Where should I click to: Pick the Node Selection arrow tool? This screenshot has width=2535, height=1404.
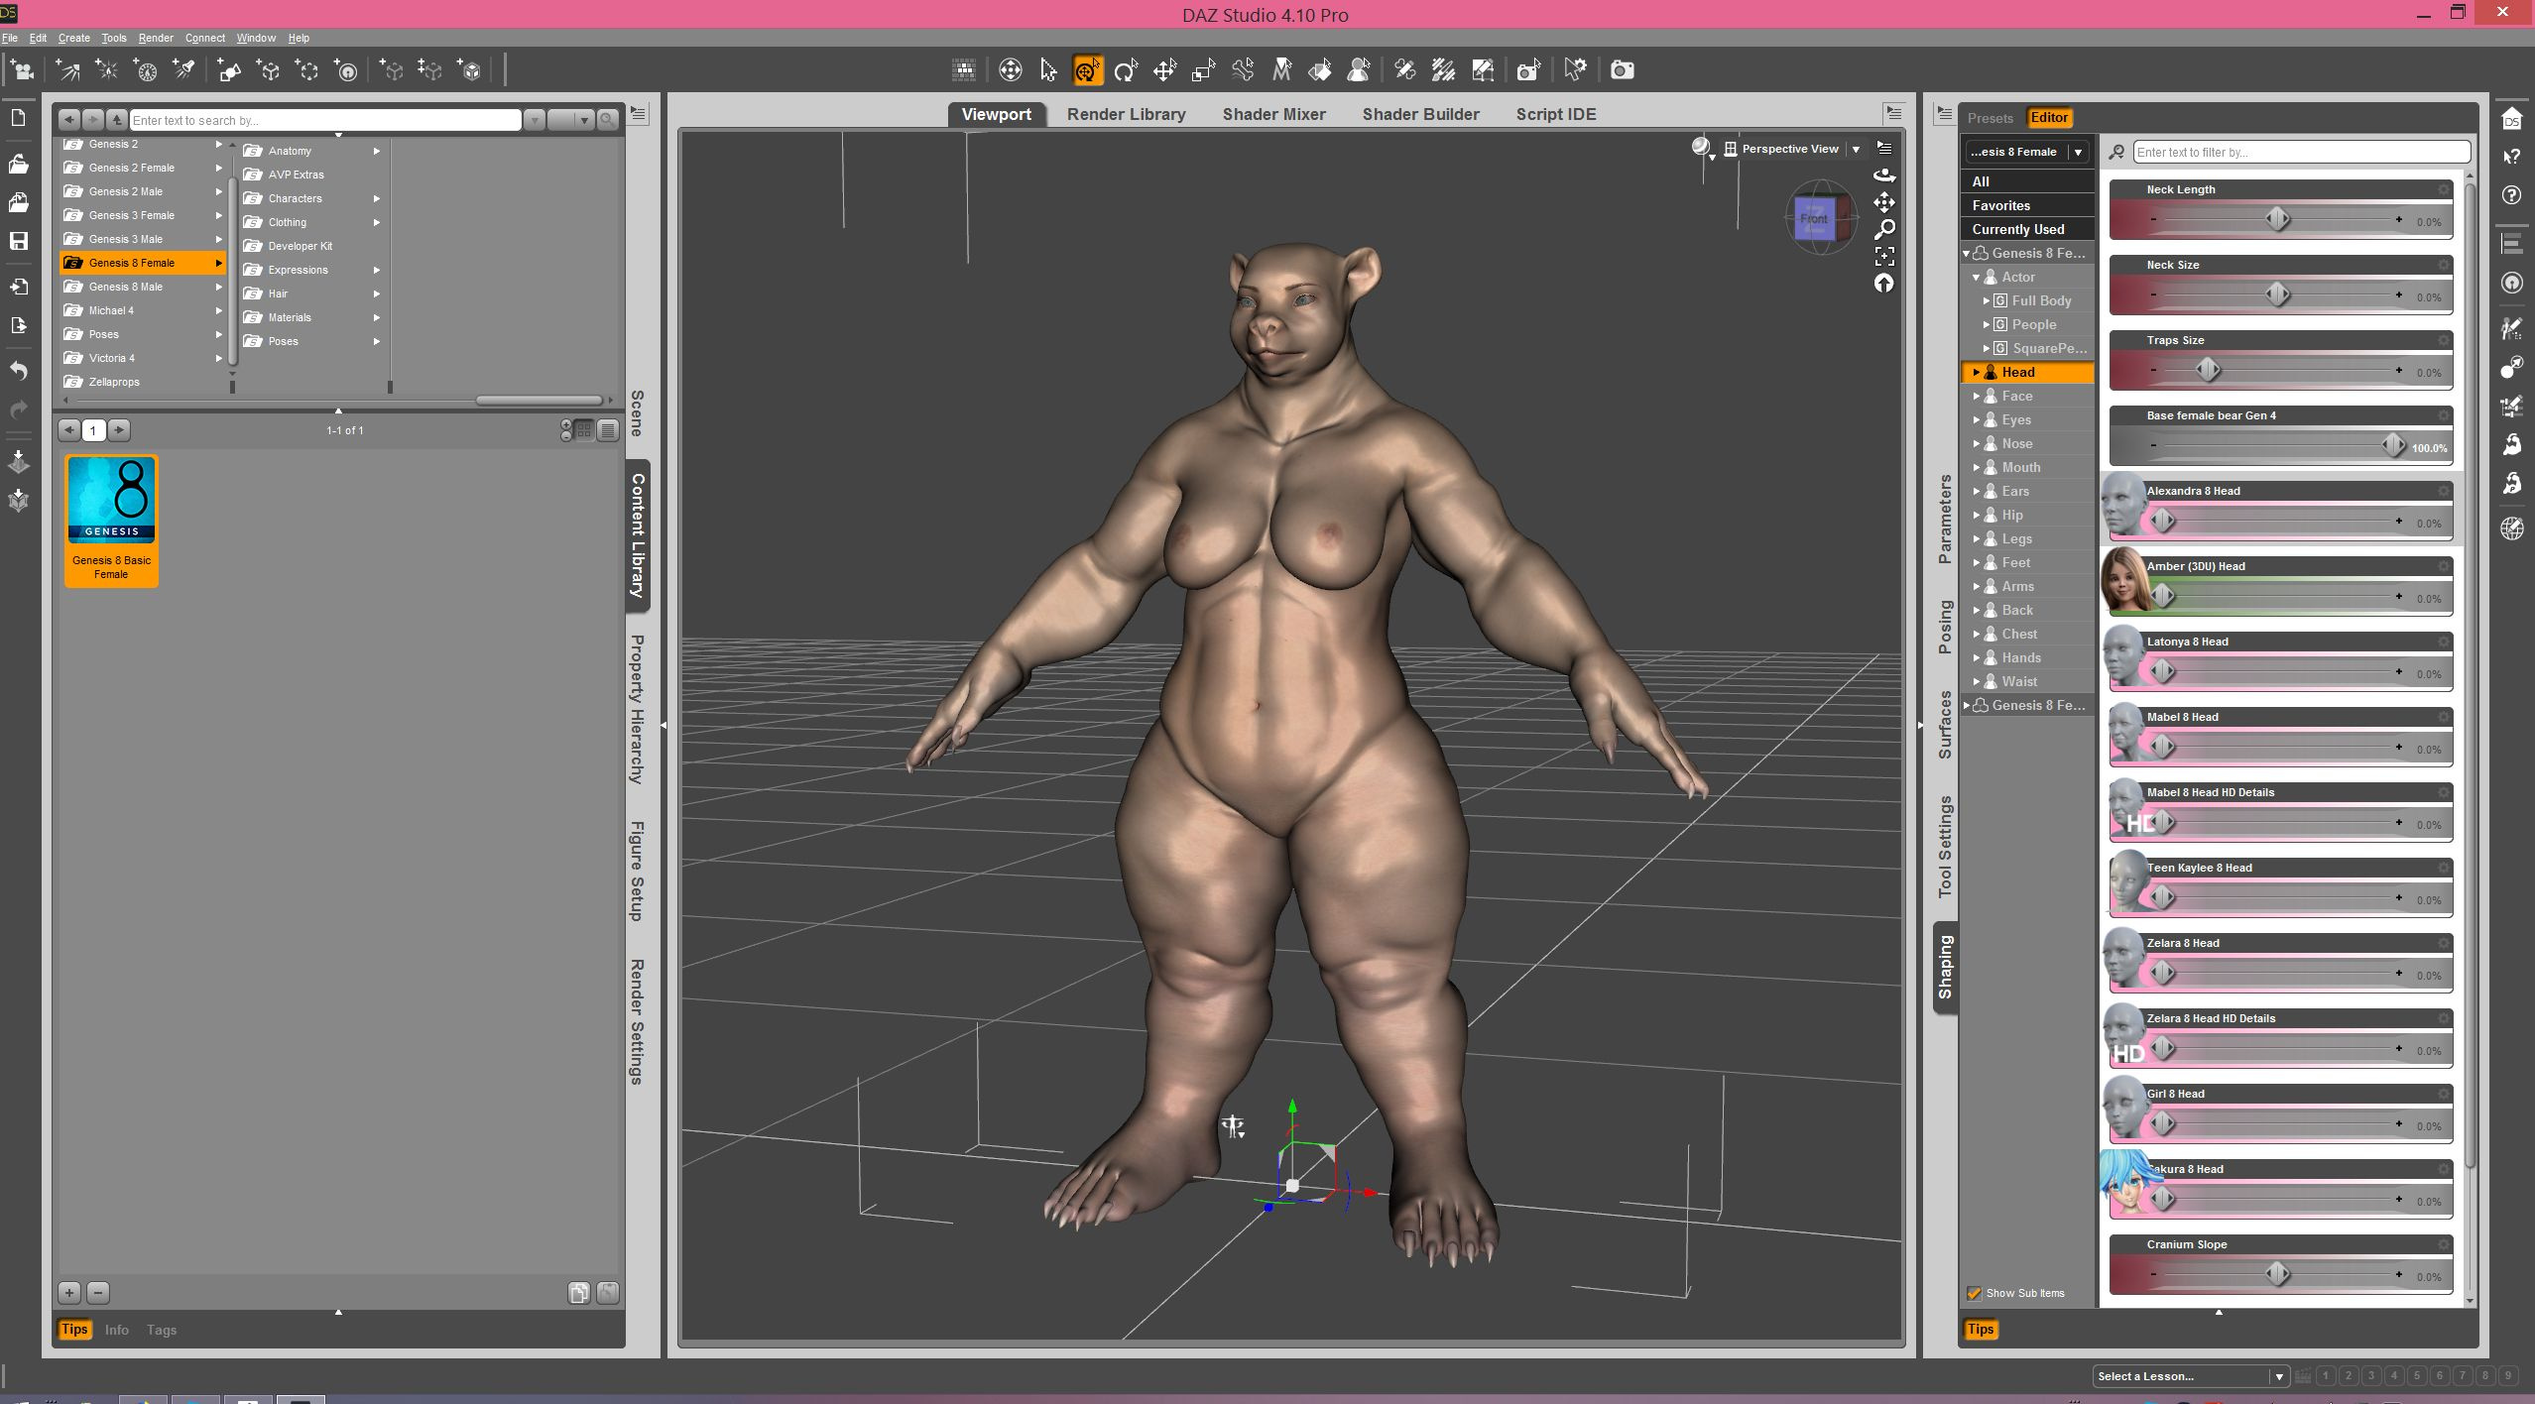click(1048, 70)
